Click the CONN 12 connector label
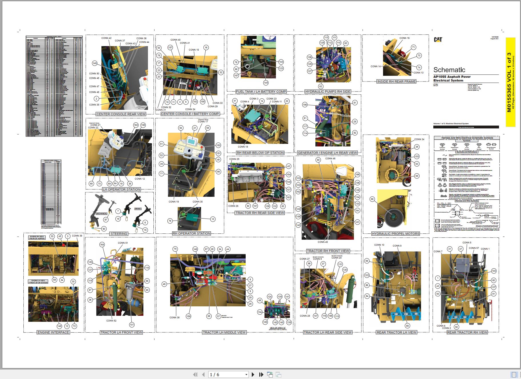The width and height of the screenshot is (521, 379). (x=140, y=179)
